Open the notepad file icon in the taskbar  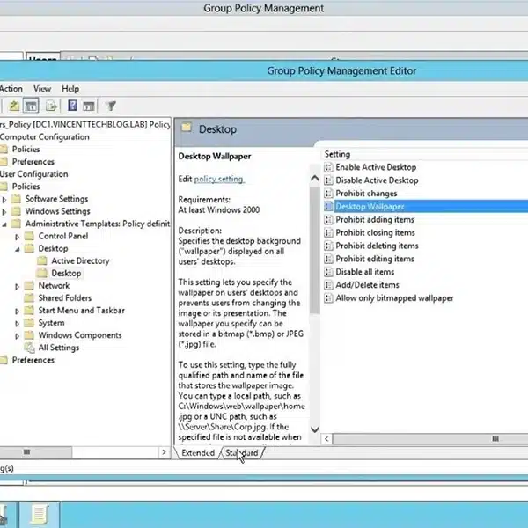click(x=38, y=514)
